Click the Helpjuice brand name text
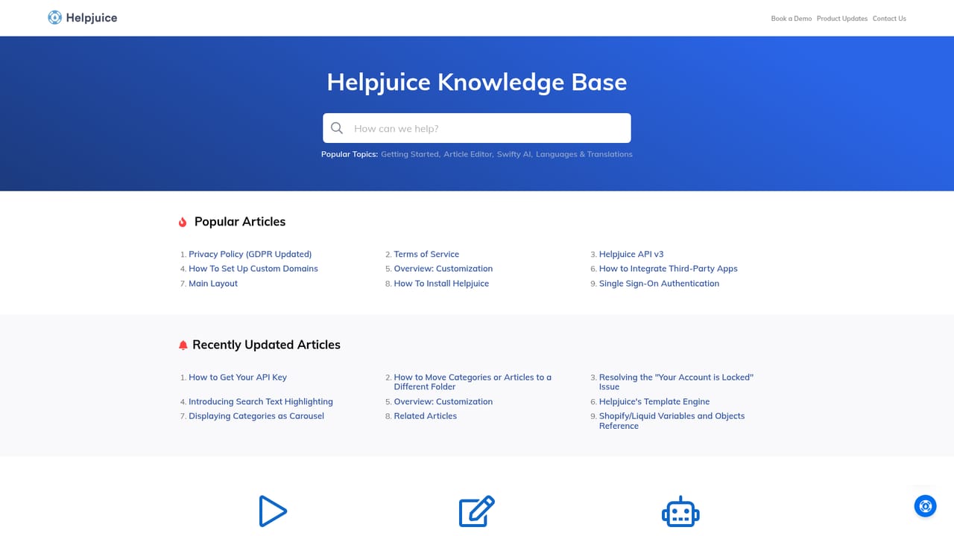 (92, 18)
